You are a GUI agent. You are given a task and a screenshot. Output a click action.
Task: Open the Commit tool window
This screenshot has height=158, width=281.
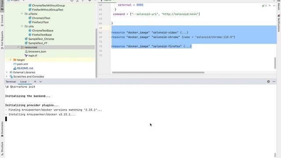coord(2,21)
